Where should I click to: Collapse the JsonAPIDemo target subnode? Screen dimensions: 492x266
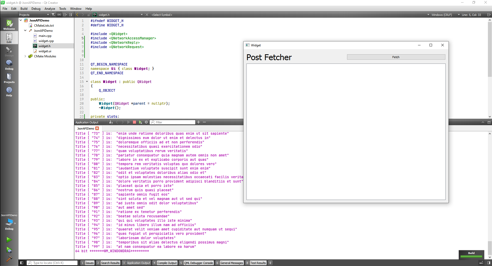point(25,30)
